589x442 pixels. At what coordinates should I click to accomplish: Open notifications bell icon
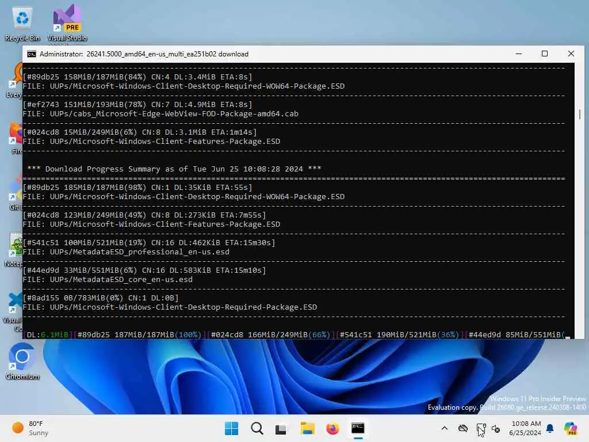tap(550, 428)
